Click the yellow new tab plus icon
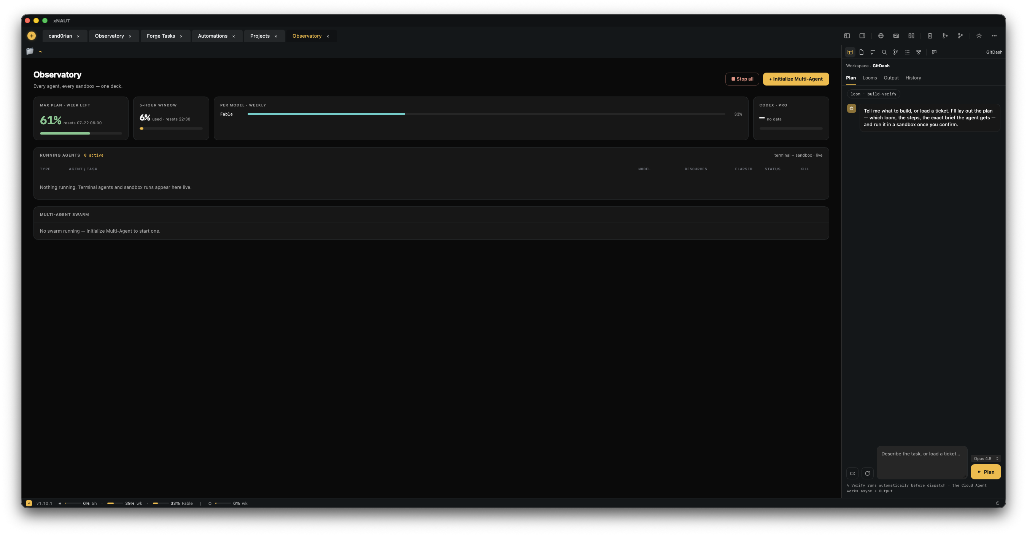 [x=32, y=36]
